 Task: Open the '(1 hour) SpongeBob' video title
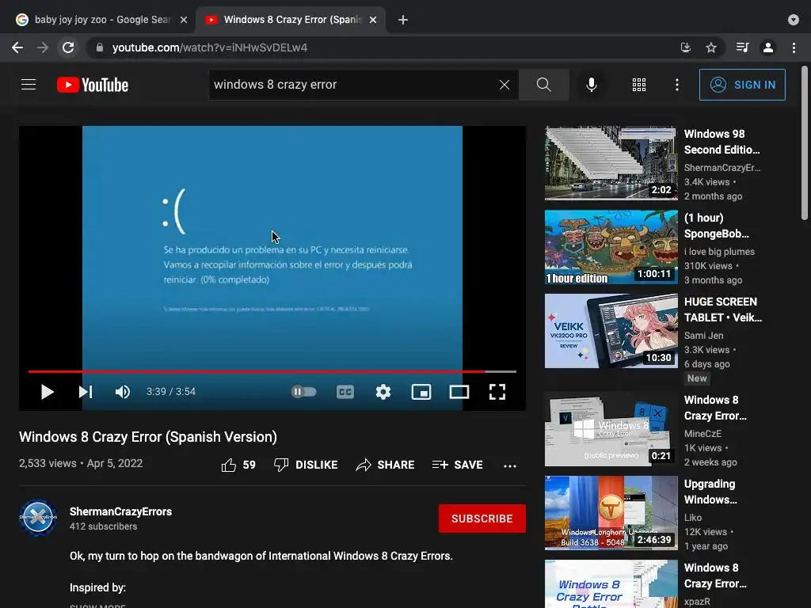(716, 226)
